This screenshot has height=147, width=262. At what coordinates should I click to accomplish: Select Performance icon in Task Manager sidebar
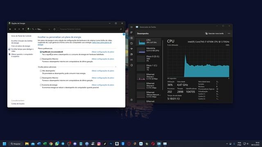pyautogui.click(x=132, y=38)
